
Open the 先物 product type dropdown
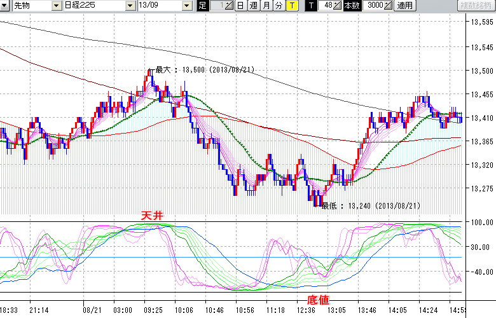[58, 6]
